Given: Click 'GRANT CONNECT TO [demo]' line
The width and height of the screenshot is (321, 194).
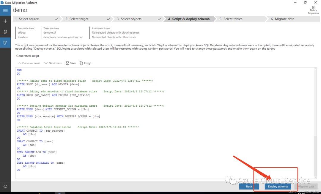Looking at the screenshot, I should click(35, 141).
